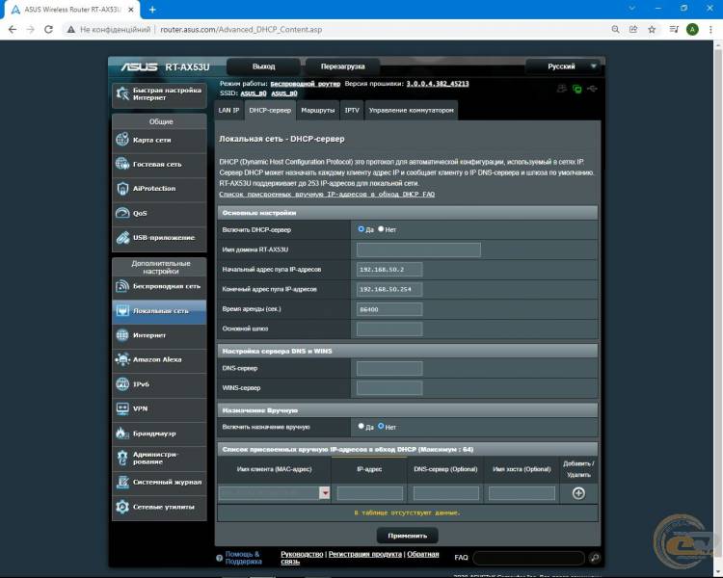Switch to the DHCP-сервер tab

270,110
